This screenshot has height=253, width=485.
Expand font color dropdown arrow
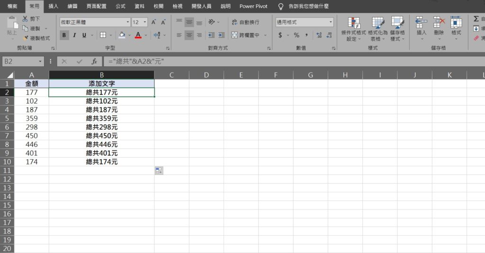(x=146, y=35)
